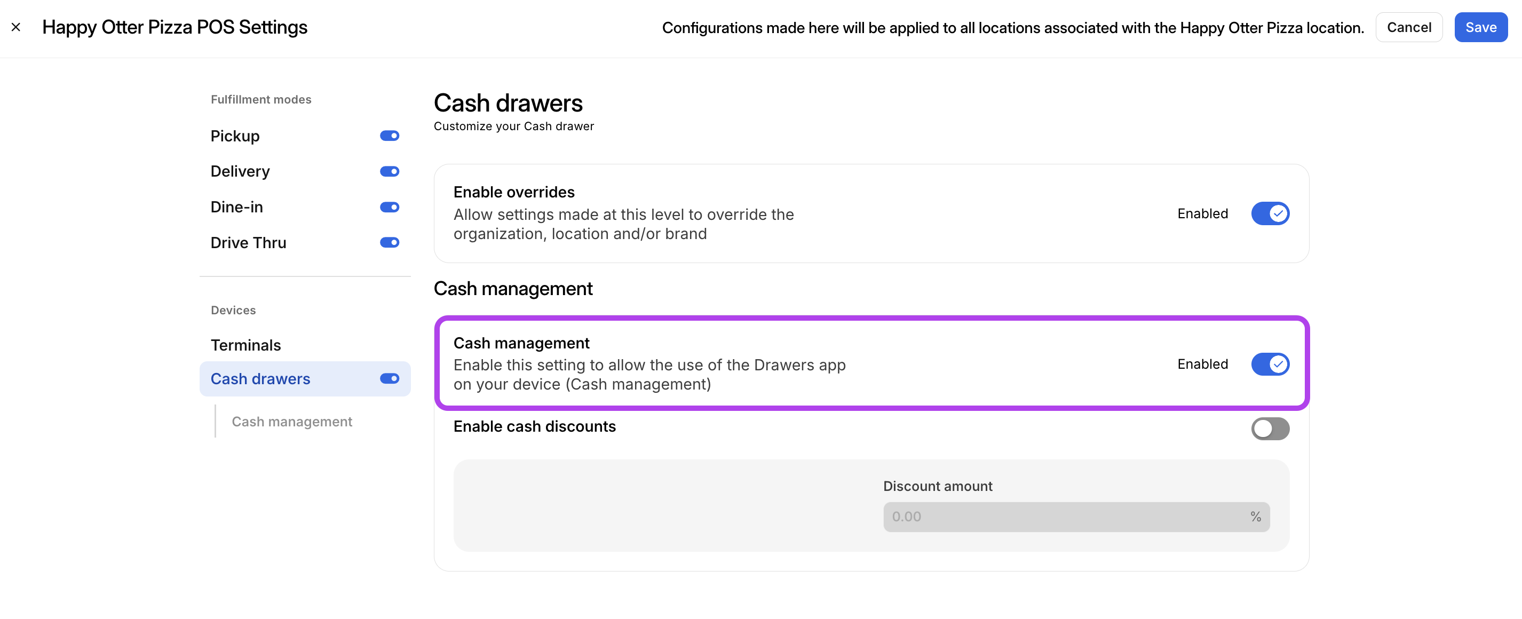Screen dimensions: 1522x619
Task: Click the Fulfillment modes section label
Action: click(261, 99)
